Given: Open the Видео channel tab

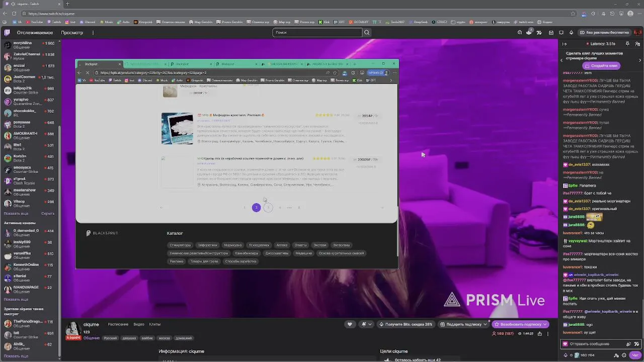Looking at the screenshot, I should [x=139, y=324].
